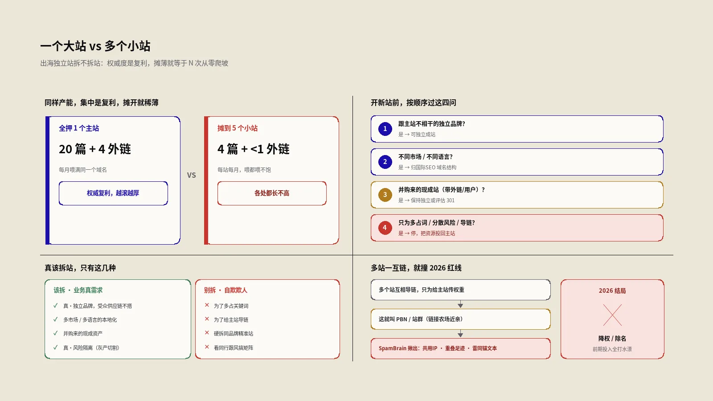Click the 降权 / 除名 text
The width and height of the screenshot is (713, 401).
click(x=612, y=339)
